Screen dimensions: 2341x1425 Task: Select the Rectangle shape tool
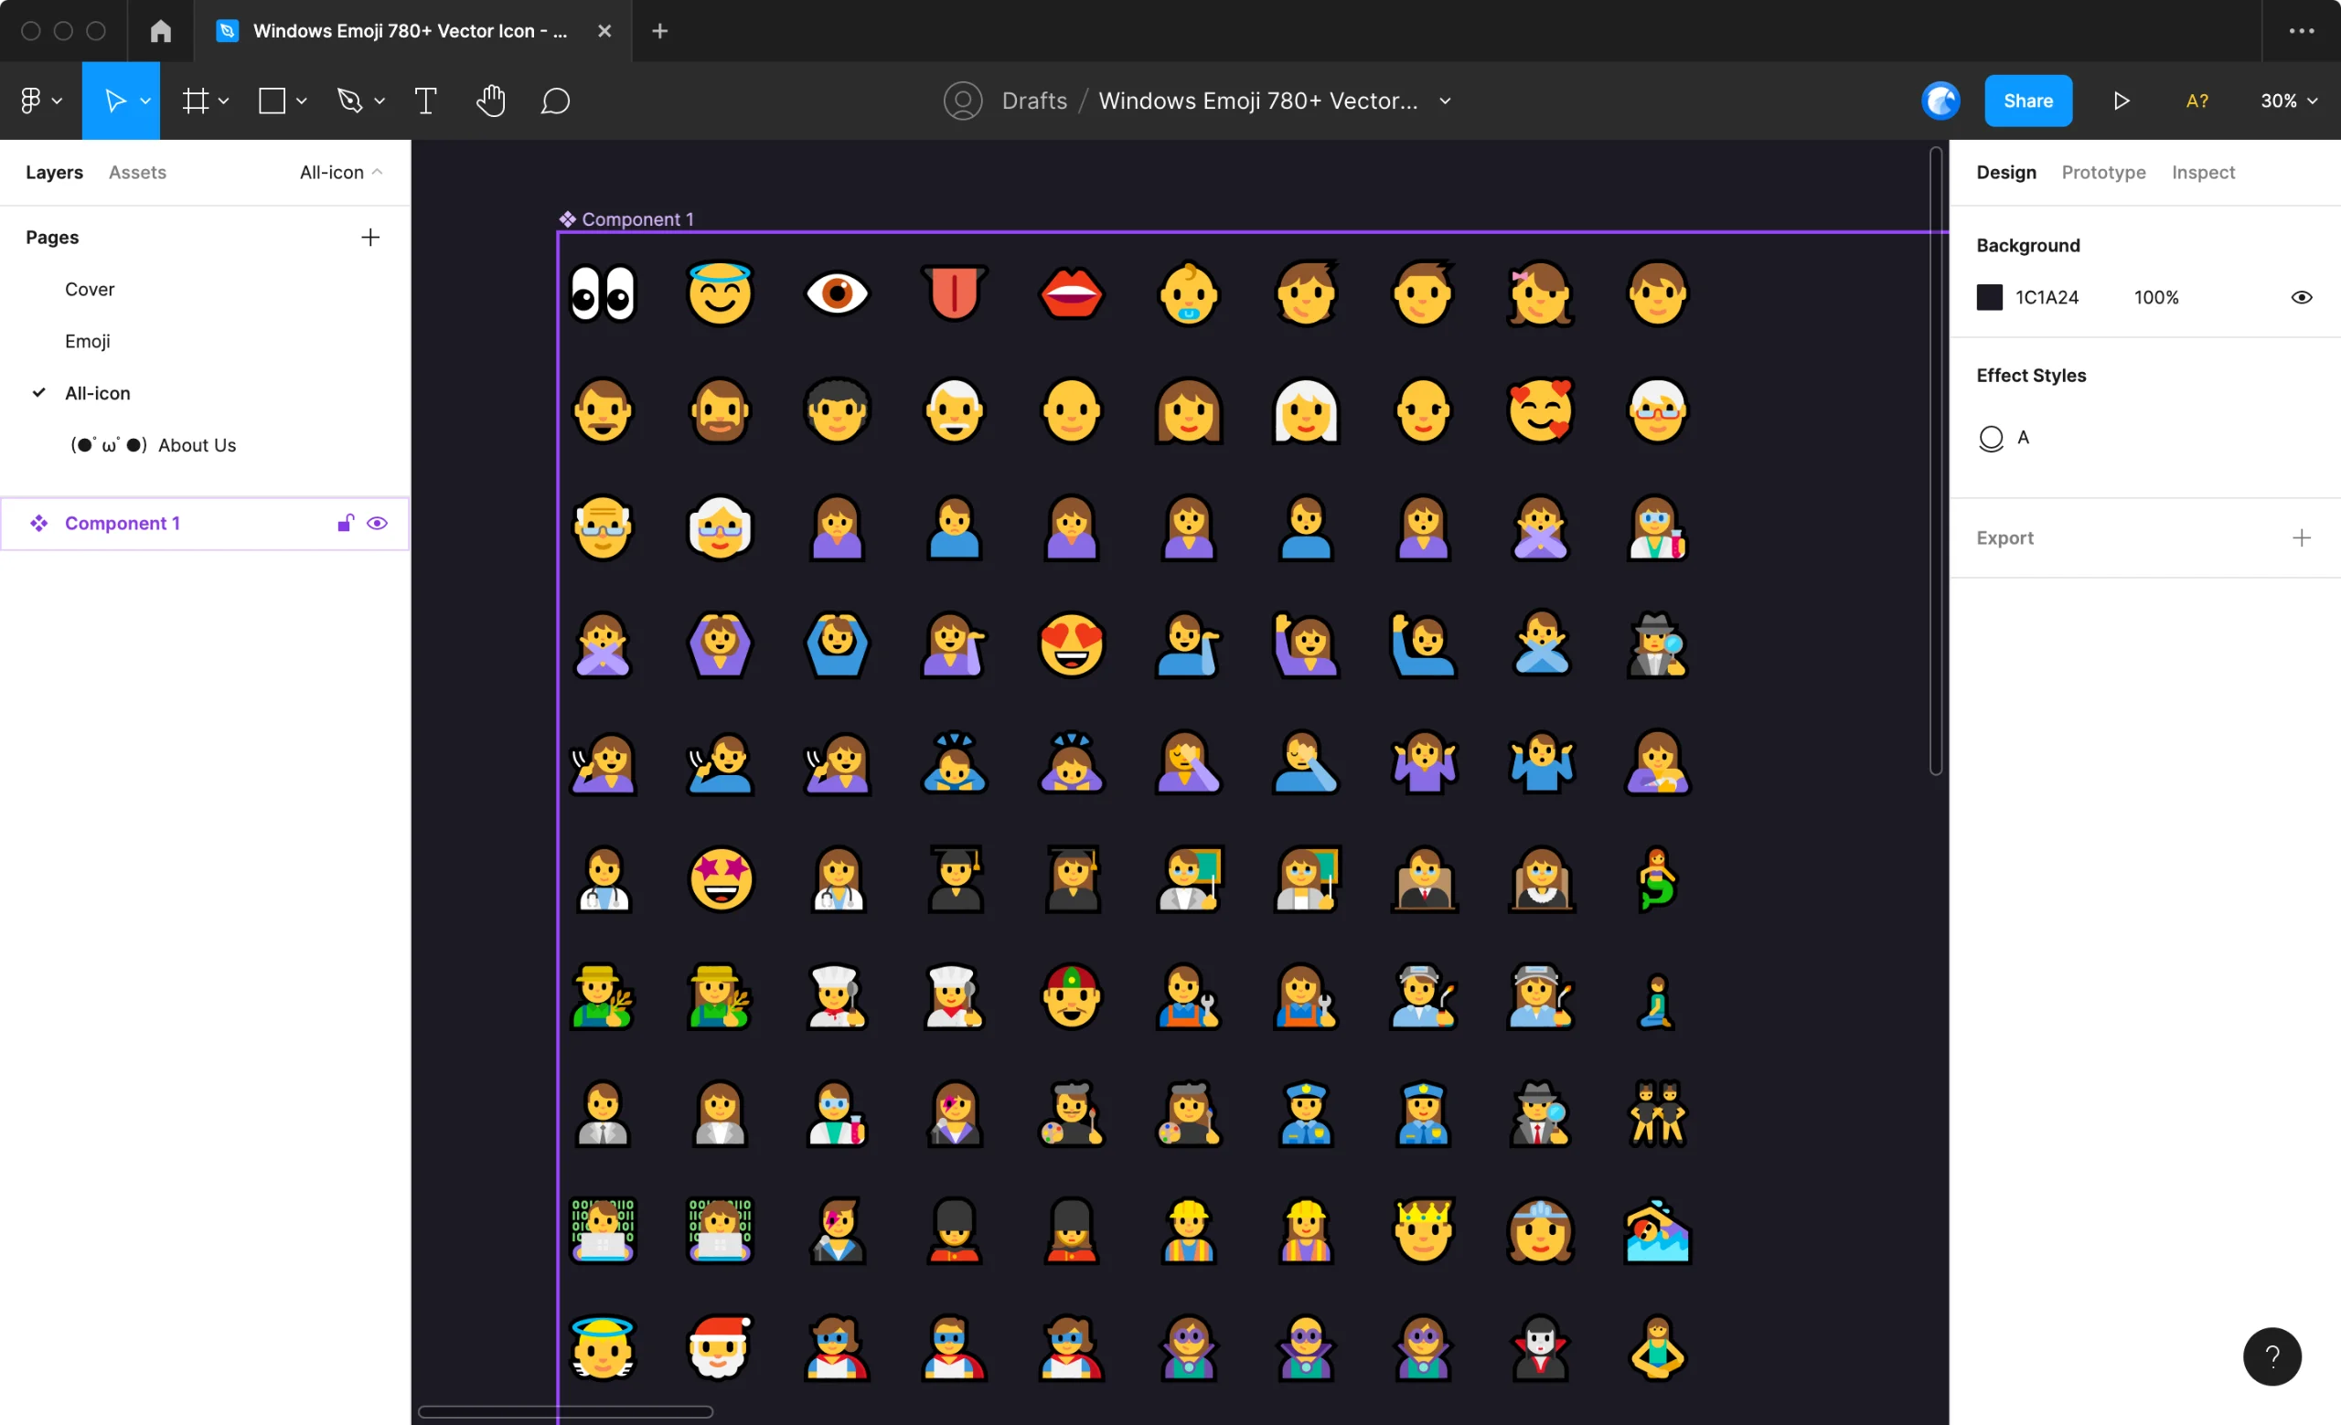[x=273, y=101]
